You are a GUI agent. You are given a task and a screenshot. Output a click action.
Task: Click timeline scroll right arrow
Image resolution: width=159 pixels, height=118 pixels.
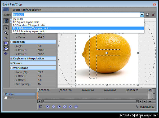click(x=140, y=101)
